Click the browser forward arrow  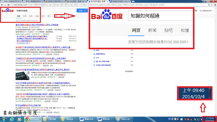click(x=5, y=5)
